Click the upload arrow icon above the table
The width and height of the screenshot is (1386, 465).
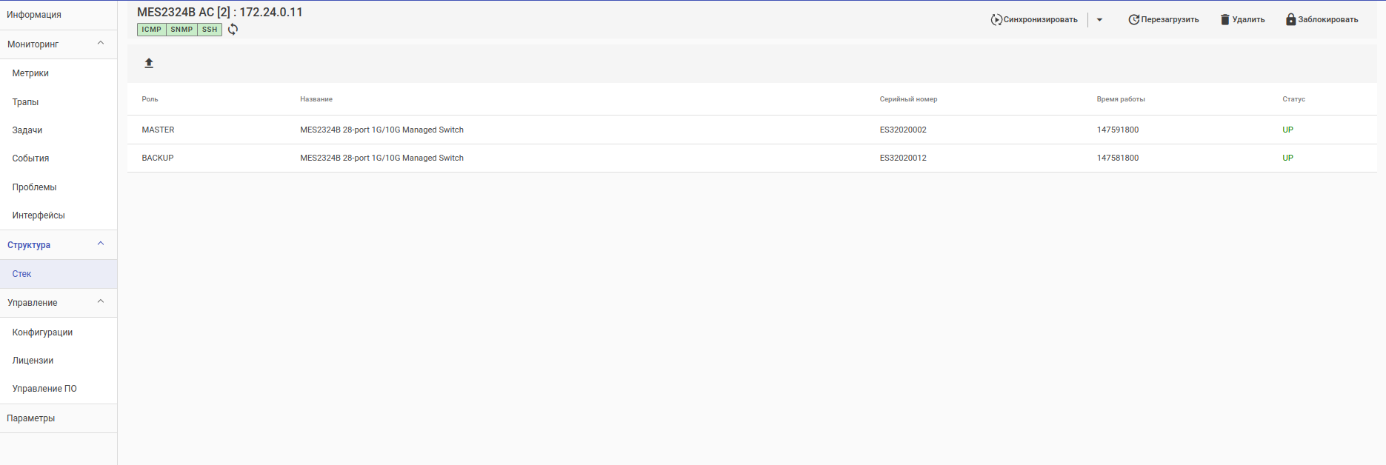pos(149,63)
